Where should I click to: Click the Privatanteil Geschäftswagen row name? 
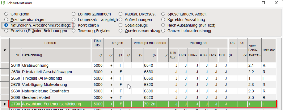(x=47, y=72)
